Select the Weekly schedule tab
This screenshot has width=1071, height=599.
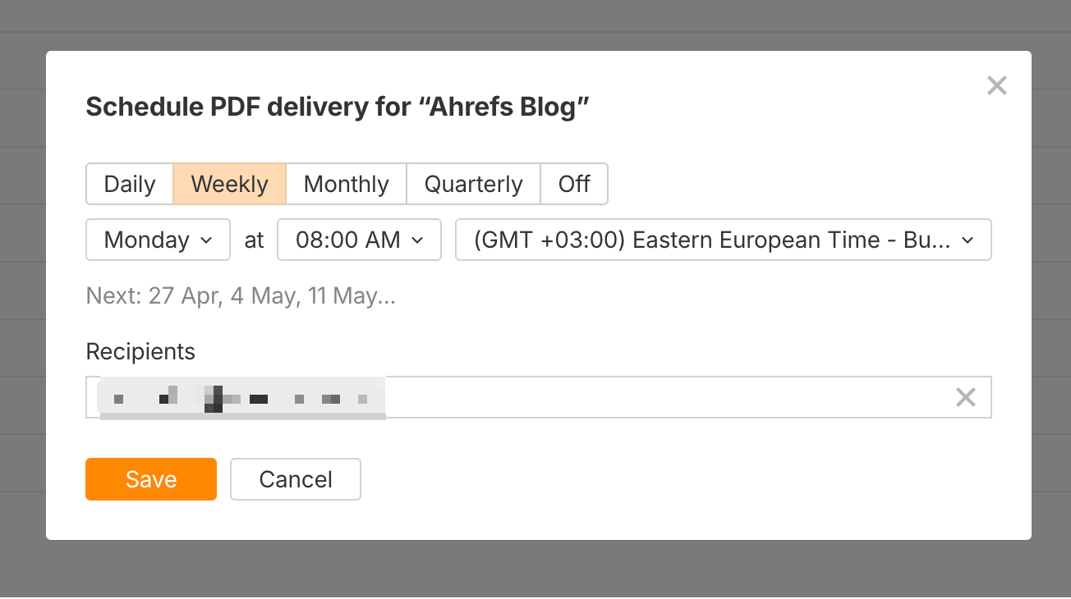tap(228, 184)
